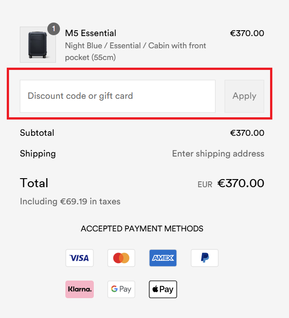The width and height of the screenshot is (289, 318).
Task: Choose the Klarna payment icon
Action: [x=79, y=289]
